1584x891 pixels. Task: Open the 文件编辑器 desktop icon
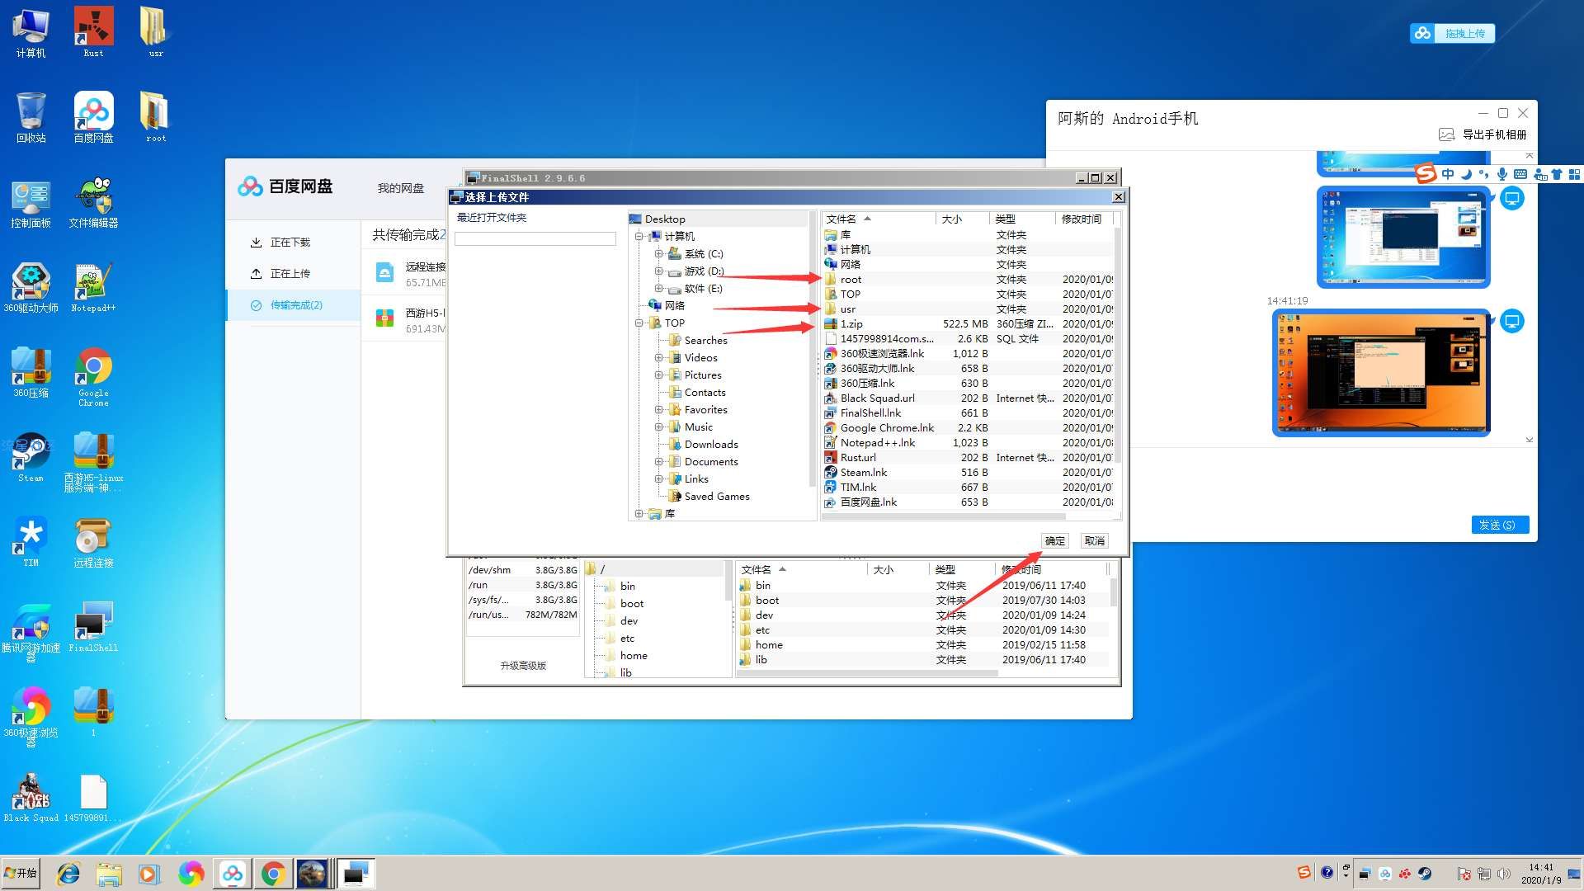click(x=93, y=203)
